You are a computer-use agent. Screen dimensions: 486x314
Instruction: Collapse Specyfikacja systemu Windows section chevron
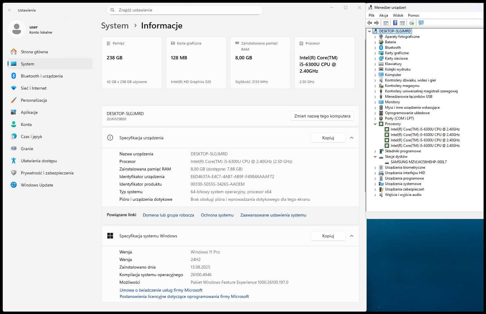pos(352,236)
